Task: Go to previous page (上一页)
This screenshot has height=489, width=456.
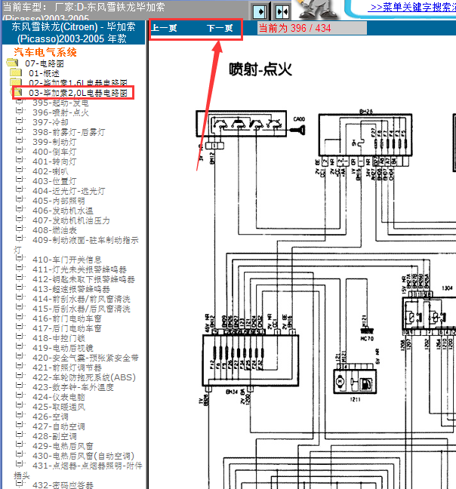Action: (165, 29)
